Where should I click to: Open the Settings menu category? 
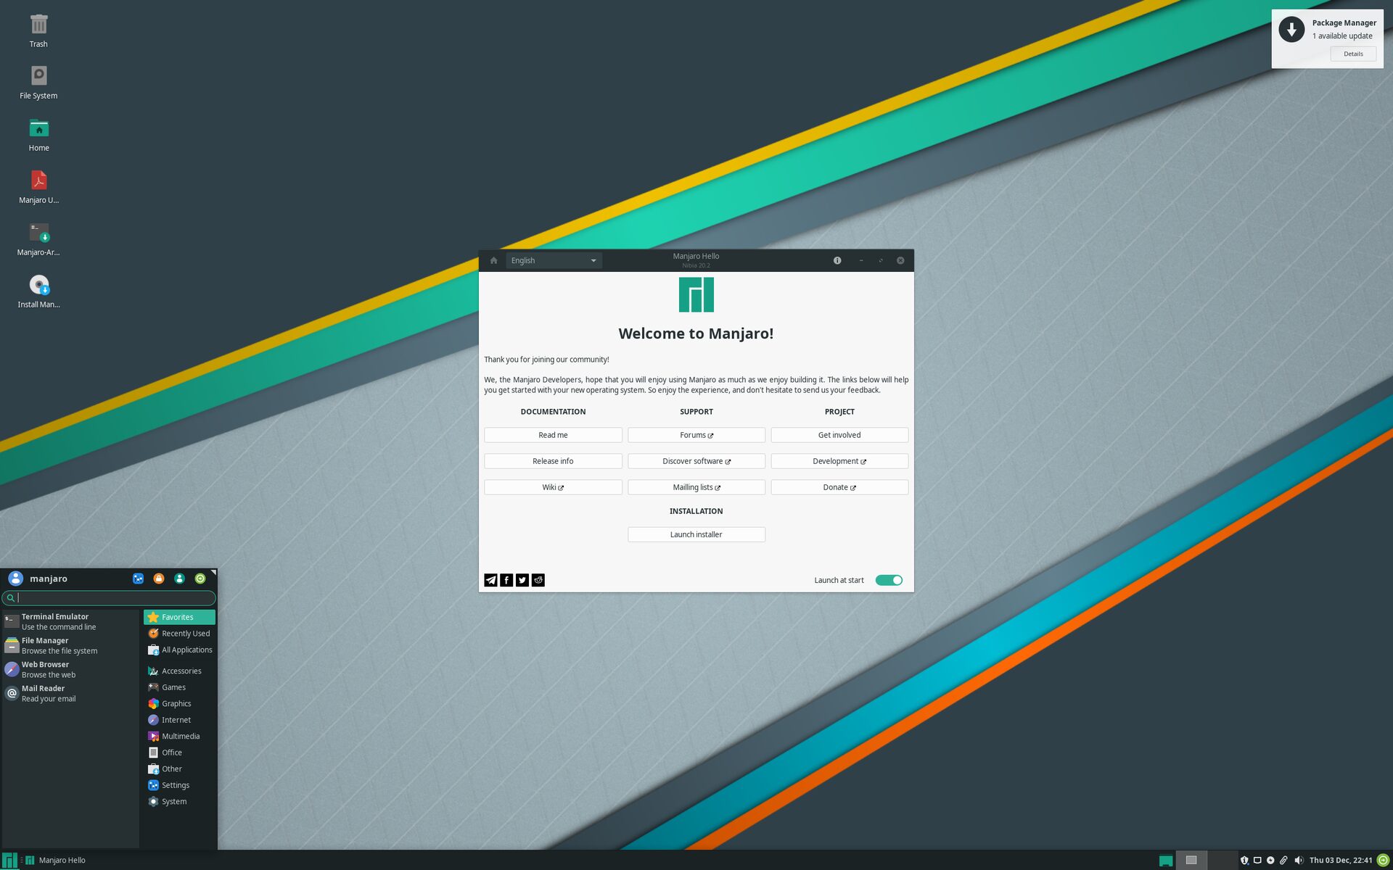point(175,784)
